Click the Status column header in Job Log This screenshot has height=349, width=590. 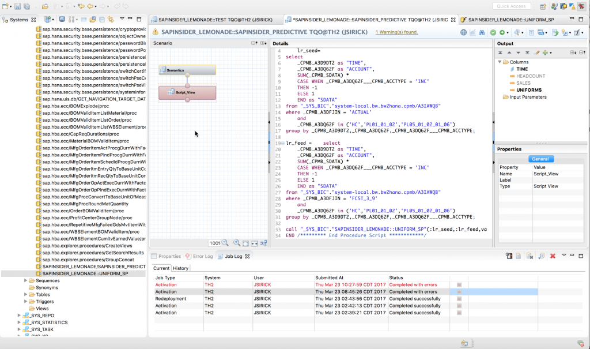click(418, 278)
